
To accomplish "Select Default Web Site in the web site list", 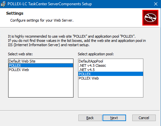I will pos(41,61).
